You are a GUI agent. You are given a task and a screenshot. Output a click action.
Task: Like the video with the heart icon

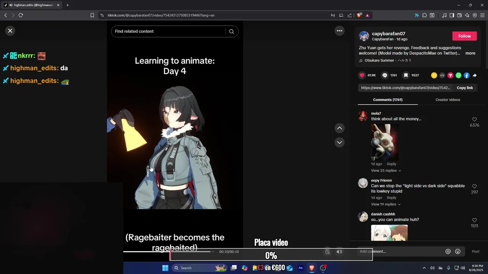[362, 75]
